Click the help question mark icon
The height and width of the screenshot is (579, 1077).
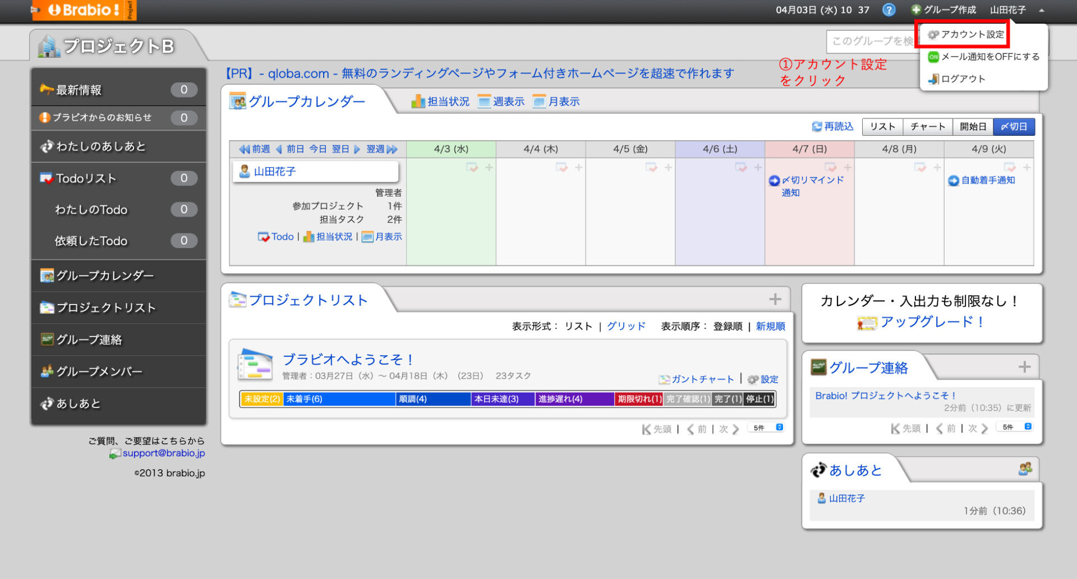tap(889, 10)
